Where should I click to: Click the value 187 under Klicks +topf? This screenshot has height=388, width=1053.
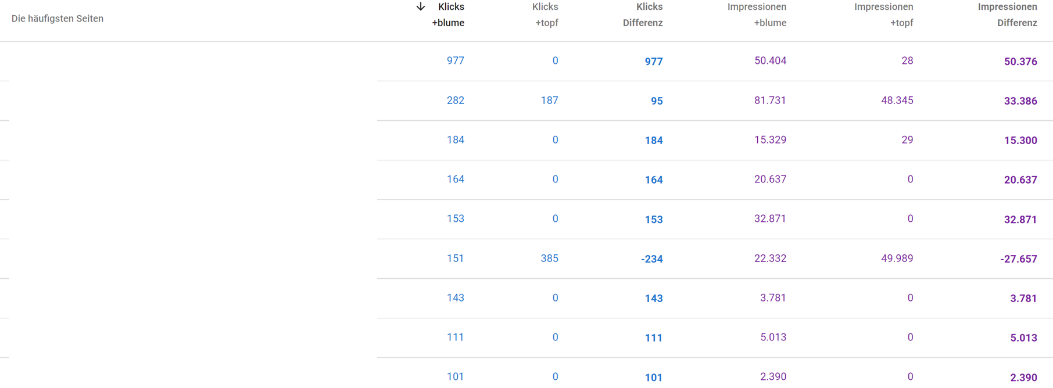point(549,100)
